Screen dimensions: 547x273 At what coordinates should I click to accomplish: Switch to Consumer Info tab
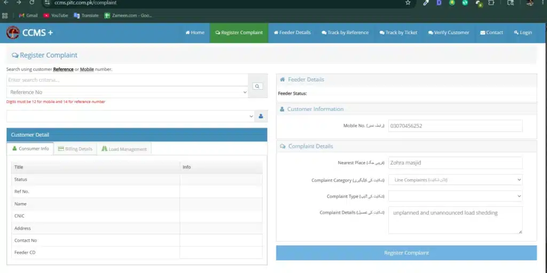(x=30, y=149)
